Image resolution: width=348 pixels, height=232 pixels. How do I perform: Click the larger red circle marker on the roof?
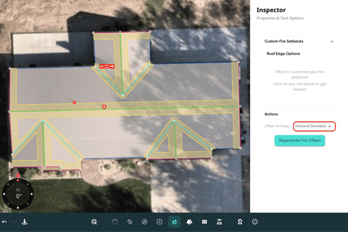(x=104, y=107)
